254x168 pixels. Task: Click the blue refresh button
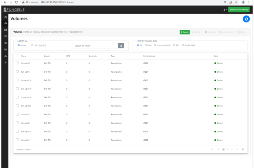point(246,19)
